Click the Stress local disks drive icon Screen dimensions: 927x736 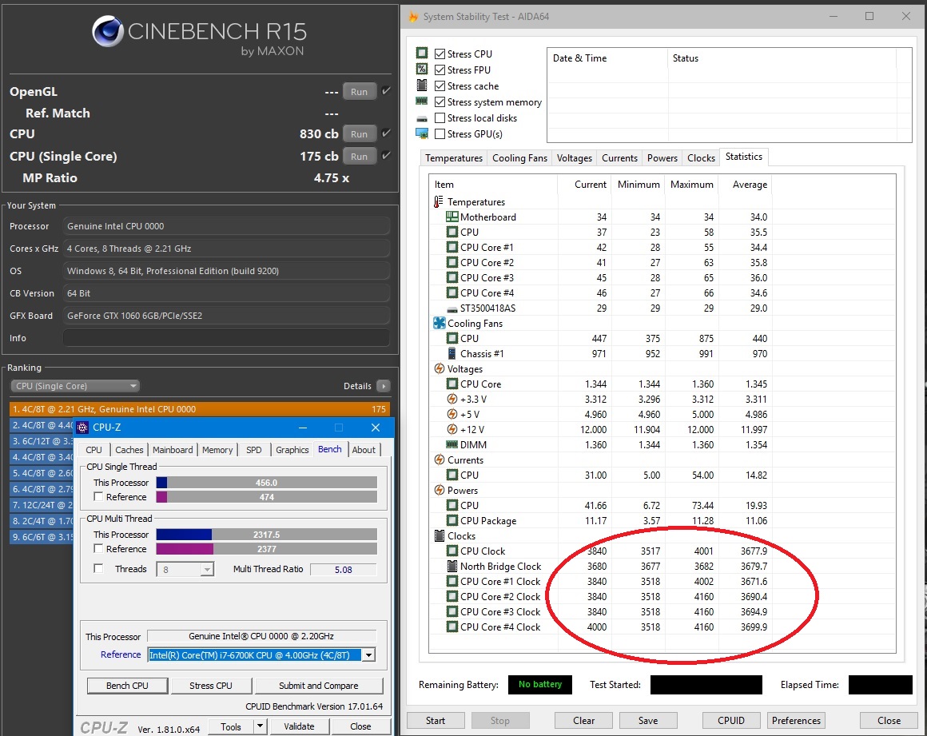point(421,118)
